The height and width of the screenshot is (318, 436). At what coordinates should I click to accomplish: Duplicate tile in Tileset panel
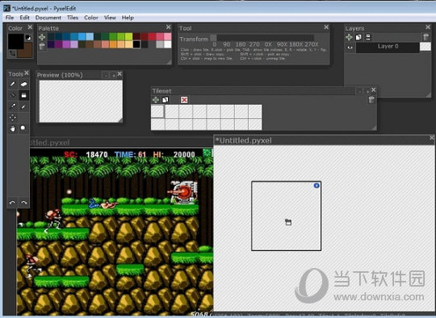point(166,100)
